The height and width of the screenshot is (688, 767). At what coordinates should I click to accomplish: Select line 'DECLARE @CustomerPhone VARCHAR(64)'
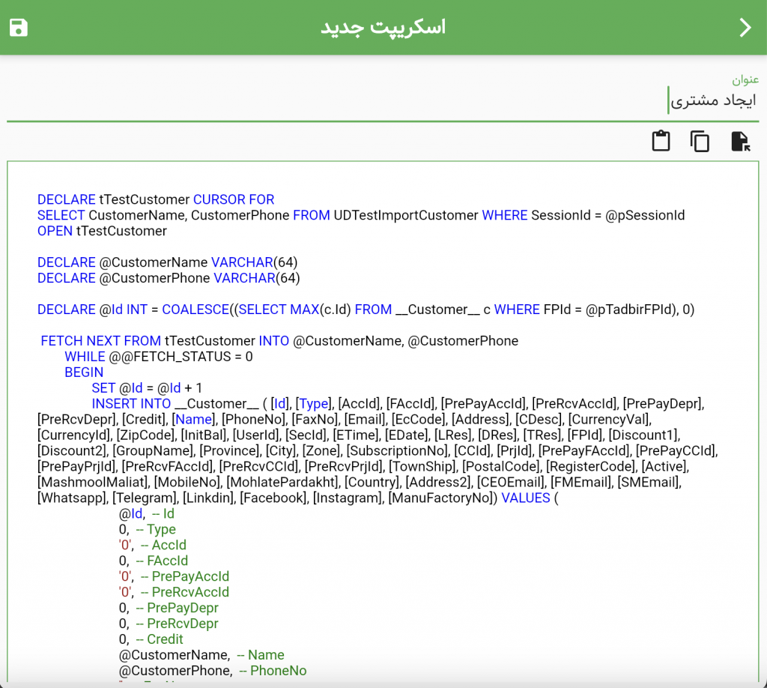coord(169,278)
